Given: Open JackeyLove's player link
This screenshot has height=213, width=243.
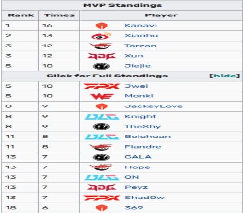Looking at the screenshot, I should pos(154,106).
